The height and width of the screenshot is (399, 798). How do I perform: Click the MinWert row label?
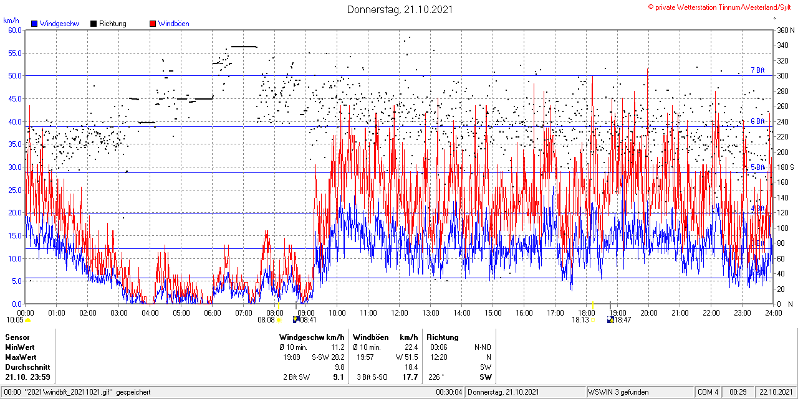click(x=20, y=347)
